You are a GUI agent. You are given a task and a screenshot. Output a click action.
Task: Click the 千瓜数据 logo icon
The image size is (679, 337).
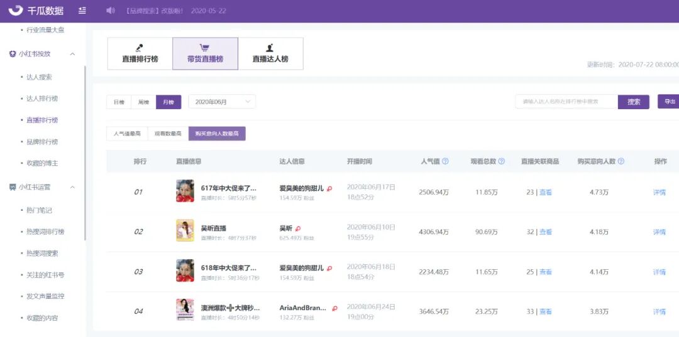(16, 10)
